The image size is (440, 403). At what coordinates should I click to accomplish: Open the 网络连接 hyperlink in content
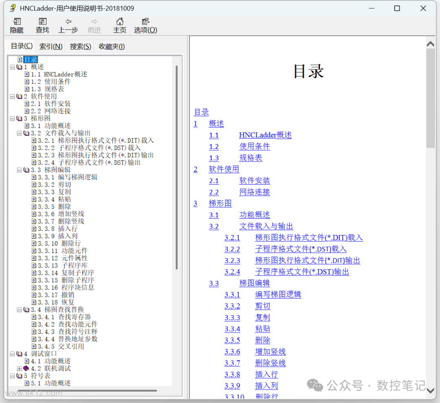tap(255, 192)
